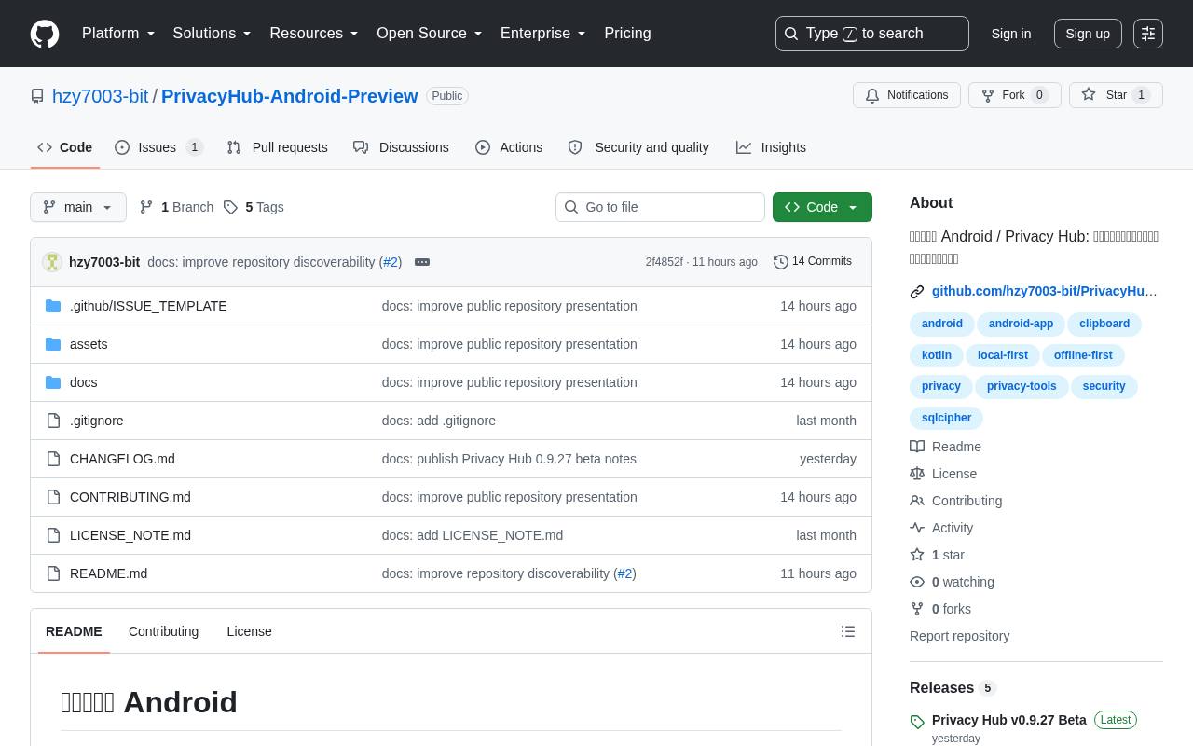Image resolution: width=1193 pixels, height=746 pixels.
Task: Open the green Code dropdown button
Action: (822, 207)
